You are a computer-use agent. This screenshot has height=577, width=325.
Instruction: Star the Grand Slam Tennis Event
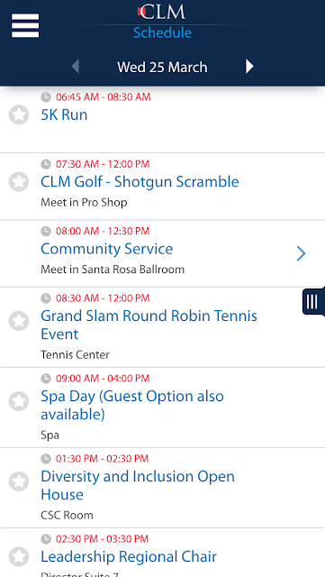click(19, 321)
